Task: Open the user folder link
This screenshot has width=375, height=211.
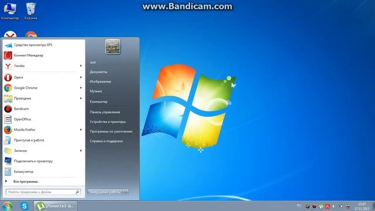Action: (x=93, y=63)
